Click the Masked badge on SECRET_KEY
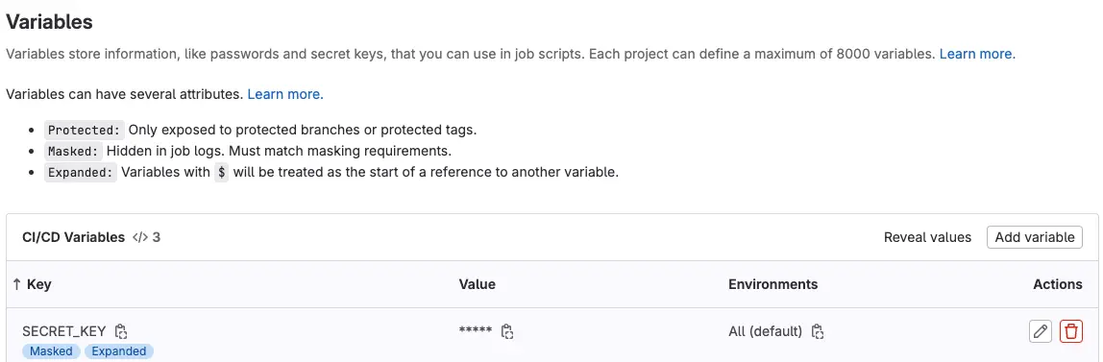The width and height of the screenshot is (1103, 362). click(x=51, y=351)
